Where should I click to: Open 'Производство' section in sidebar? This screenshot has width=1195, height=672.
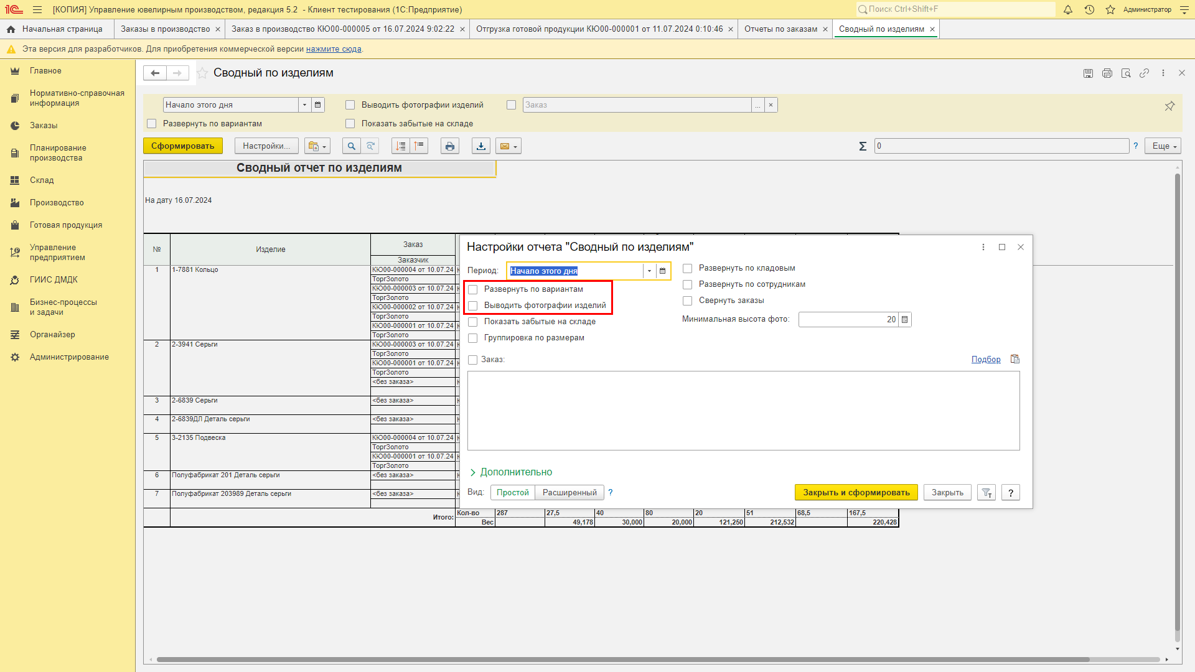pyautogui.click(x=57, y=203)
